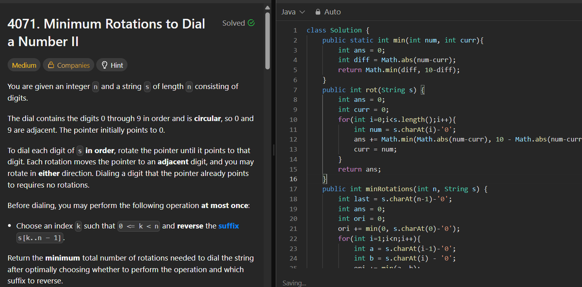582x287 pixels.
Task: Click the inline code 's[k..n - 1]'
Action: [41, 239]
